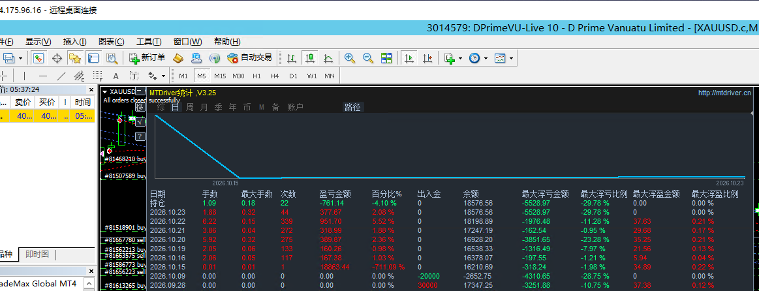Toggle the 自动交易 auto trading button
This screenshot has height=291, width=759.
(249, 58)
